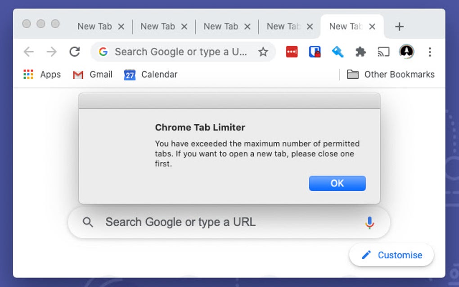Open a new tab with the plus button

pyautogui.click(x=399, y=26)
